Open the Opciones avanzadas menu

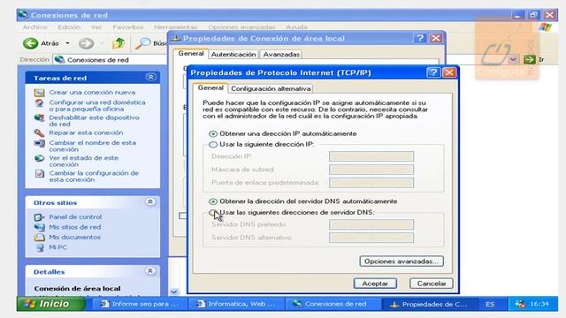pos(241,27)
